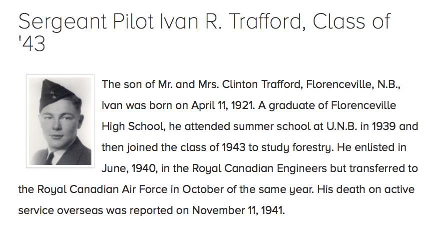This screenshot has height=229, width=437.
Task: Click the words 'High School'
Action: 132,126
